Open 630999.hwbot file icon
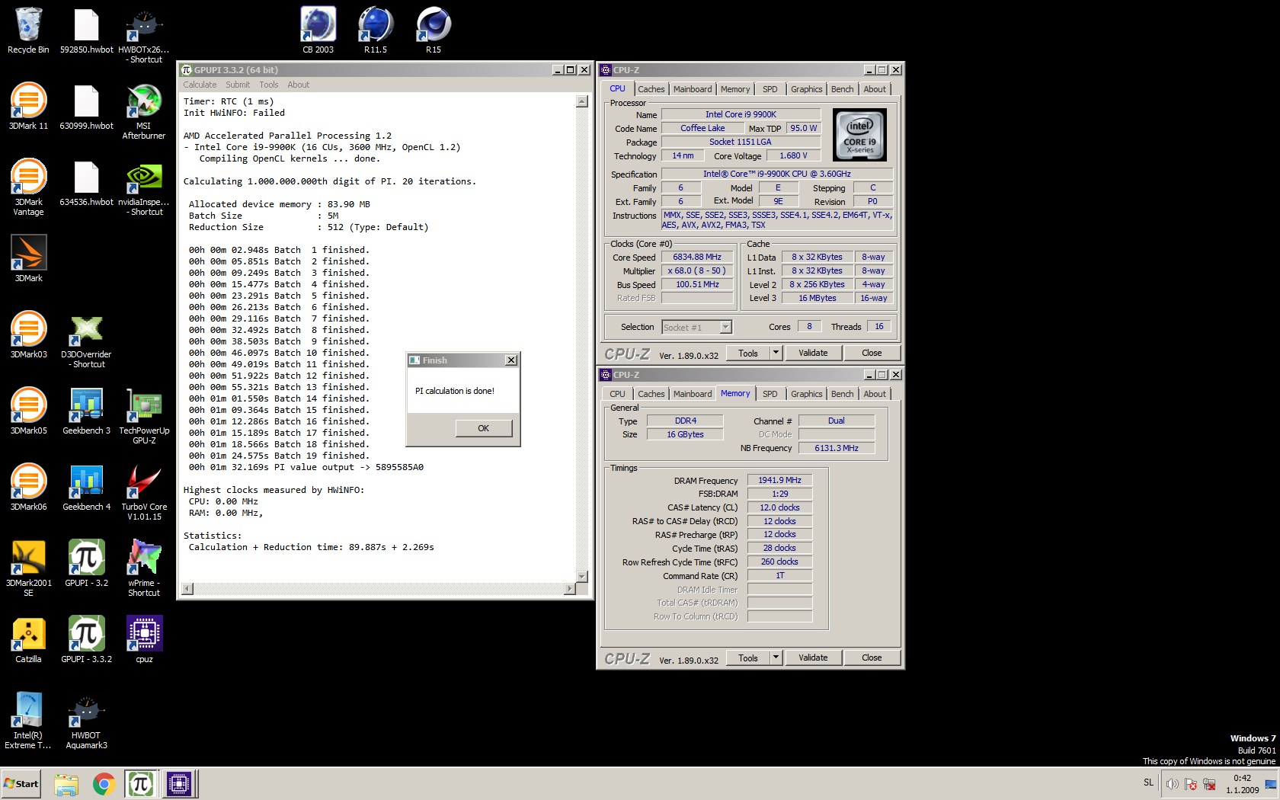Image resolution: width=1280 pixels, height=800 pixels. click(86, 107)
